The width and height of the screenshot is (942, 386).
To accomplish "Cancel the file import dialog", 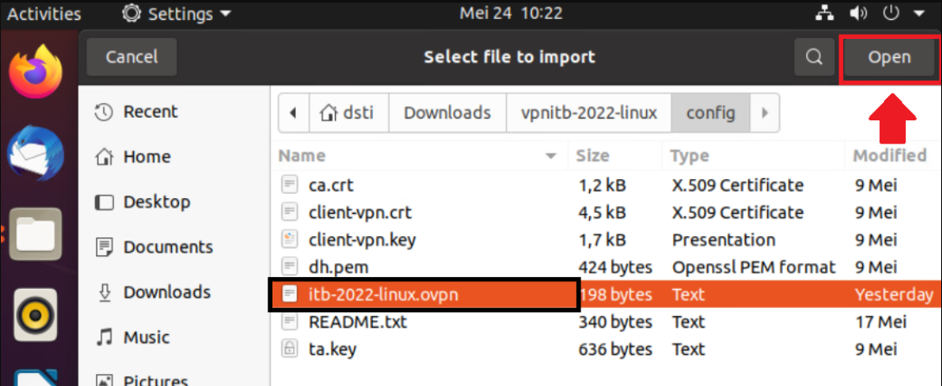I will tap(131, 57).
